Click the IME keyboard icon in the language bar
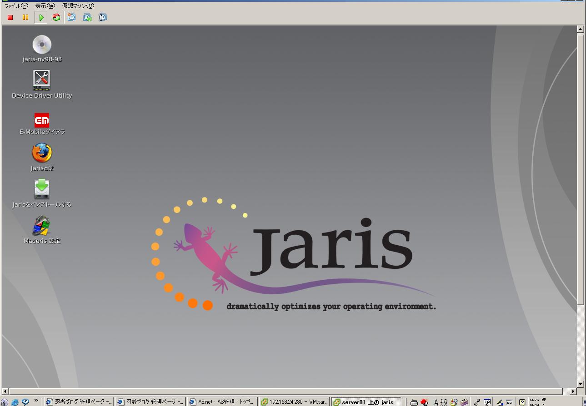The width and height of the screenshot is (586, 406). 414,402
